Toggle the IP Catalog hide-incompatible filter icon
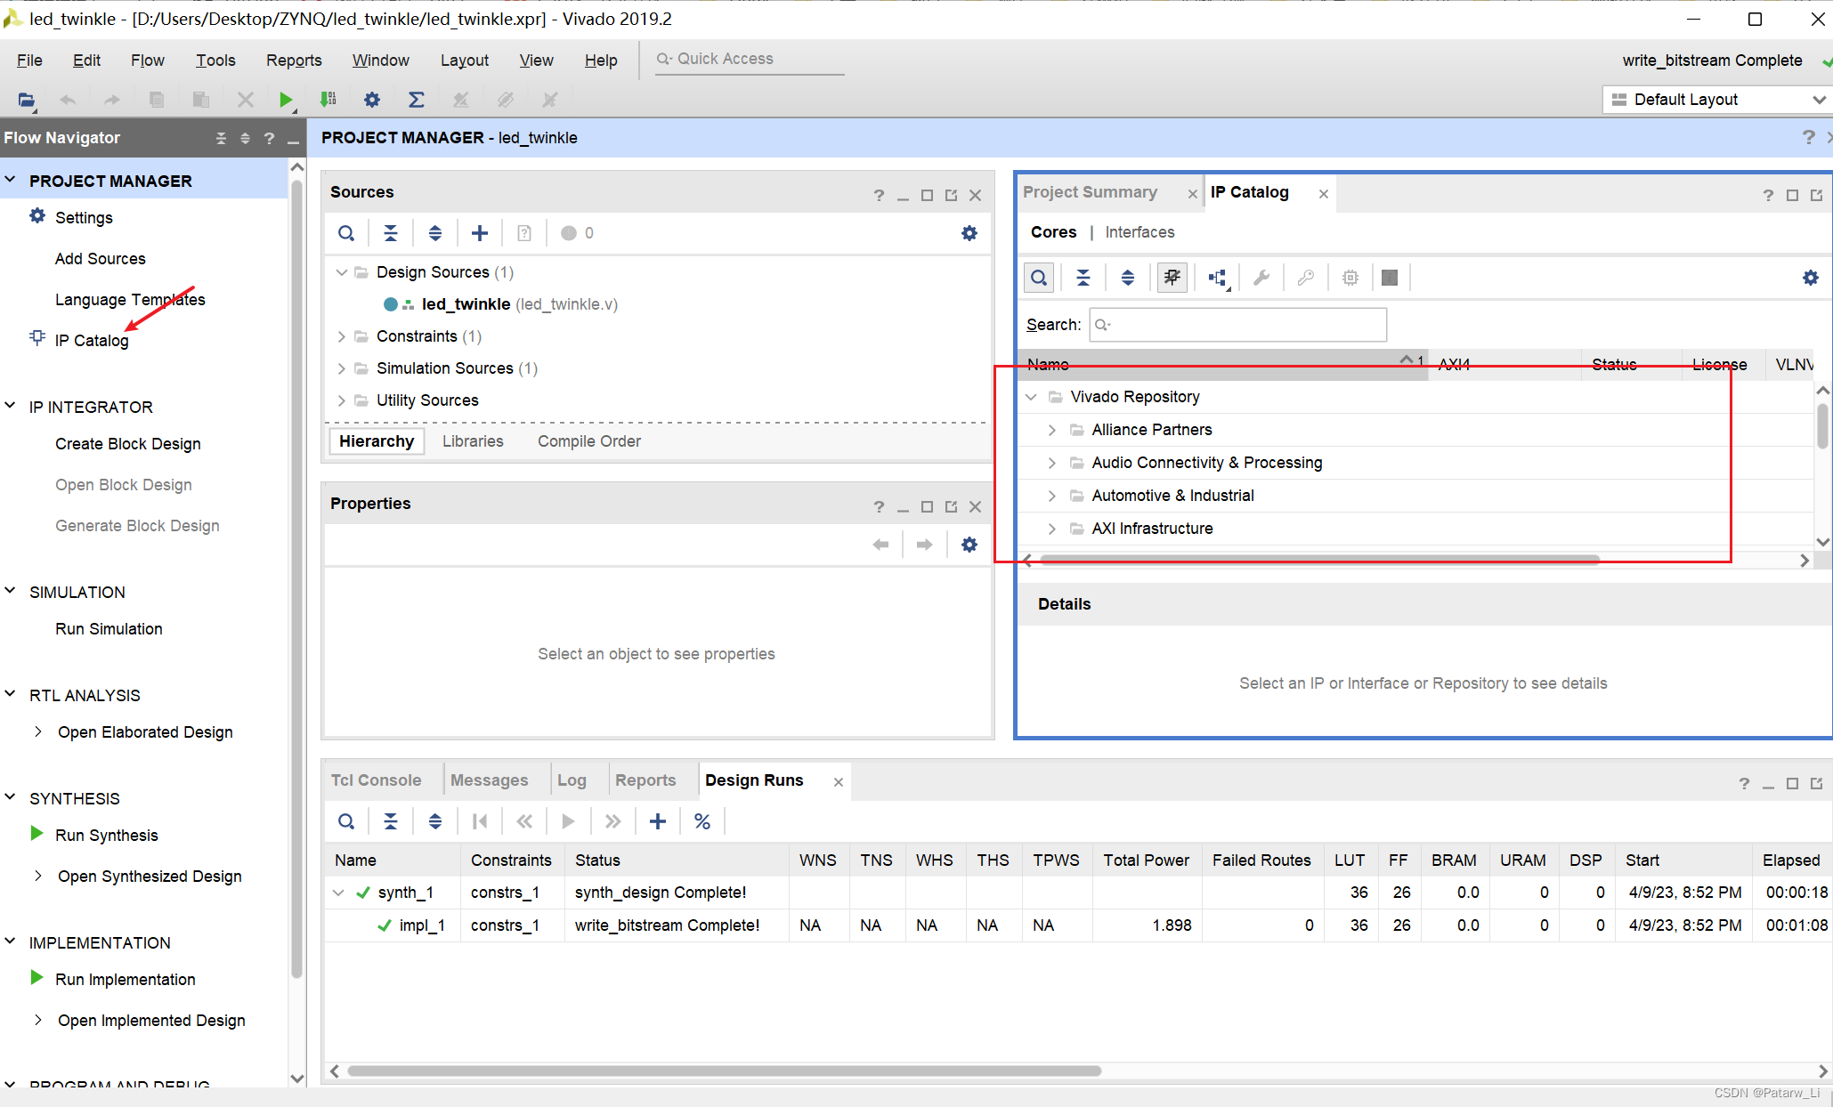This screenshot has height=1107, width=1833. (1172, 278)
